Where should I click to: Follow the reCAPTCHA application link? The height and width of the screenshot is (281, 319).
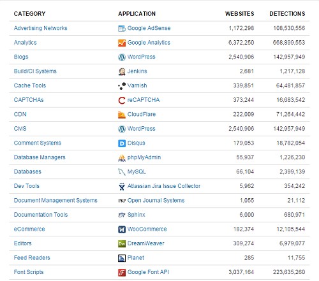click(x=144, y=100)
